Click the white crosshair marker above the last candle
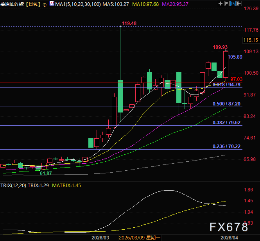 click(226, 50)
